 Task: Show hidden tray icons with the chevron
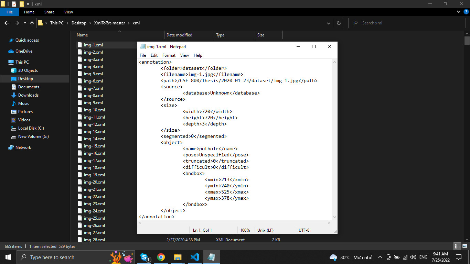[380, 257]
